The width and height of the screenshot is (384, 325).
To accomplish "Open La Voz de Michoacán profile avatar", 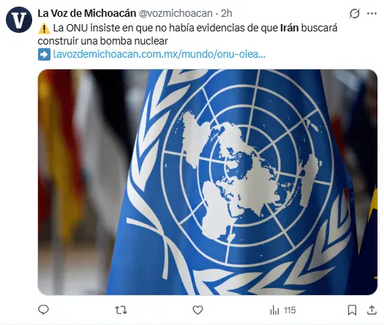I will [19, 20].
